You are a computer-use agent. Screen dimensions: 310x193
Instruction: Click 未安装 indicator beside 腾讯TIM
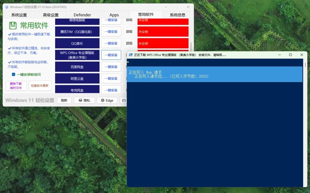(x=163, y=32)
